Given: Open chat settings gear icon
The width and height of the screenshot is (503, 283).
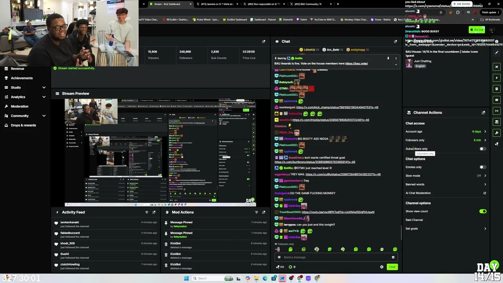Looking at the screenshot, I should click(382, 267).
